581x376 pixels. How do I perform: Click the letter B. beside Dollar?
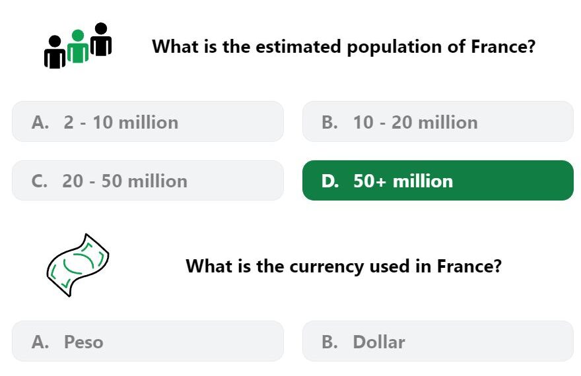(x=329, y=342)
